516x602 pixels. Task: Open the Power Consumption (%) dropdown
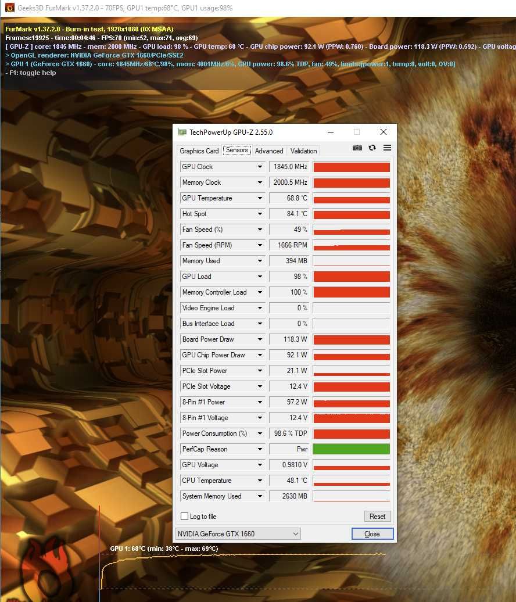(260, 433)
